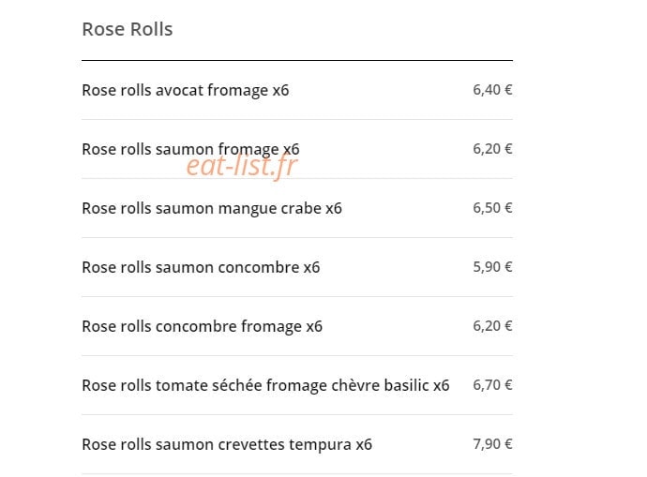Click the 5,90 € price
The width and height of the screenshot is (647, 477).
tap(492, 267)
